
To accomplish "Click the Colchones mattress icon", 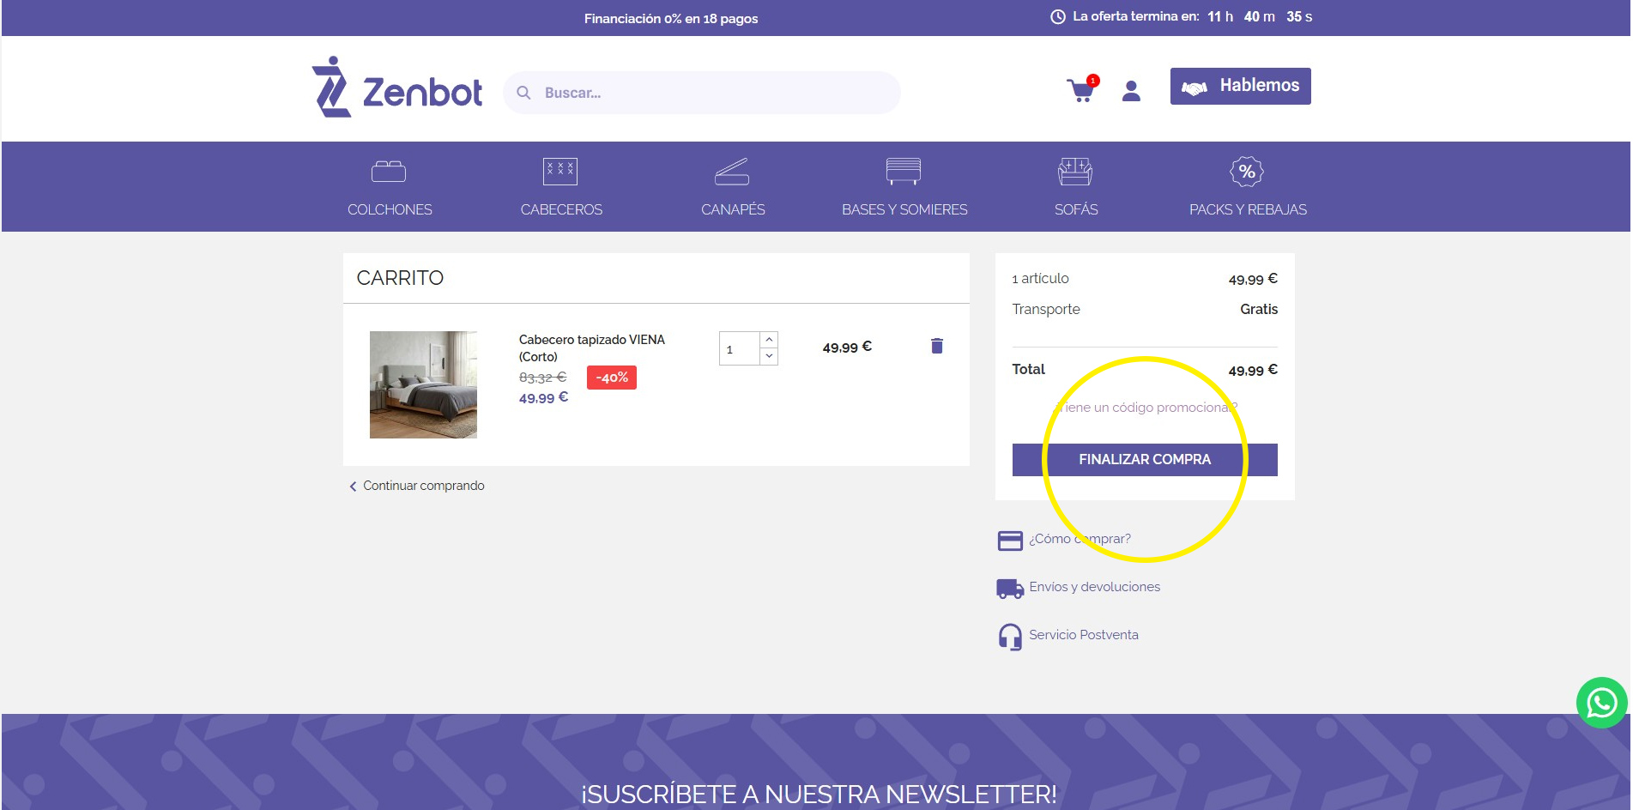I will (389, 172).
